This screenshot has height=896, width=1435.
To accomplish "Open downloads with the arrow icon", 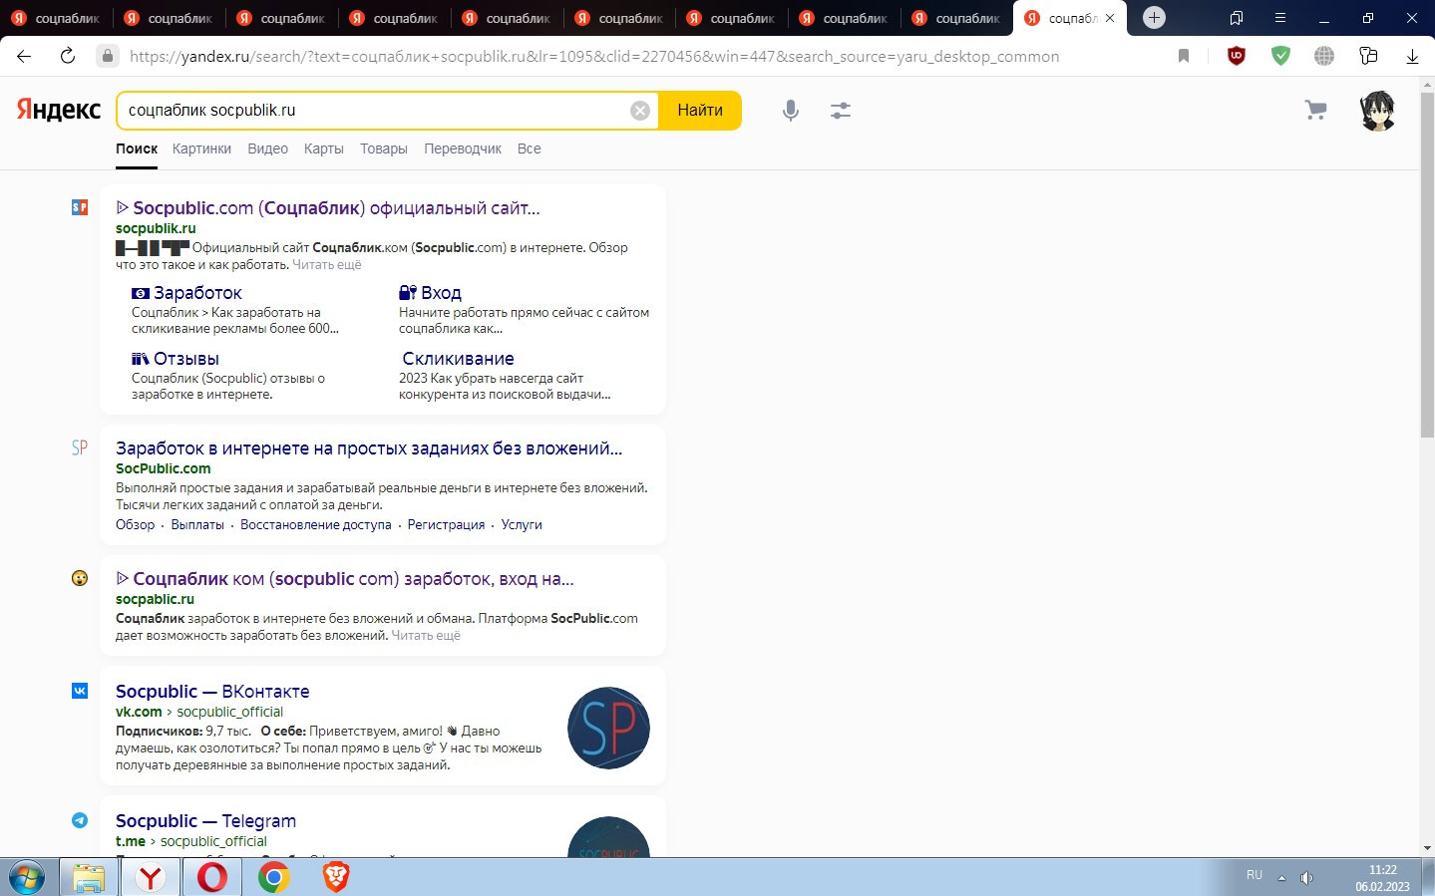I will [x=1412, y=57].
